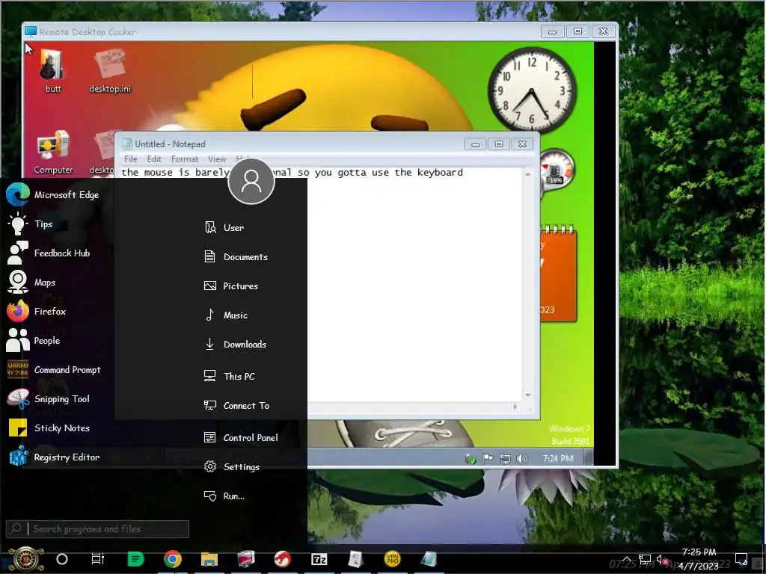Click Notepad scrollbar down arrow
The width and height of the screenshot is (766, 574).
pos(527,395)
